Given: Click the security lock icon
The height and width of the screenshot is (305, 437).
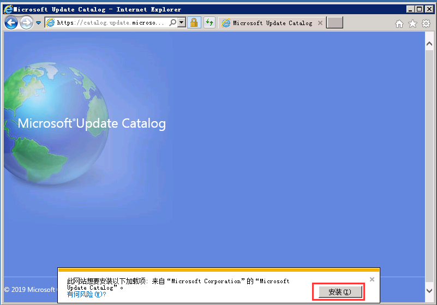Looking at the screenshot, I should [x=193, y=23].
